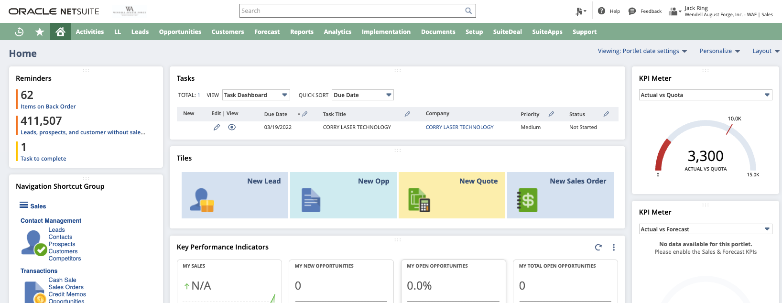The height and width of the screenshot is (303, 782).
Task: Click the pencil icon next to Due Date header
Action: [305, 114]
